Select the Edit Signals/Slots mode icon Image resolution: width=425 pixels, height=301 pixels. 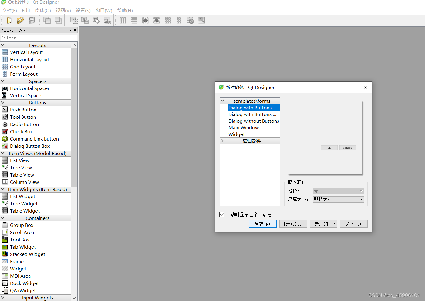[x=85, y=20]
